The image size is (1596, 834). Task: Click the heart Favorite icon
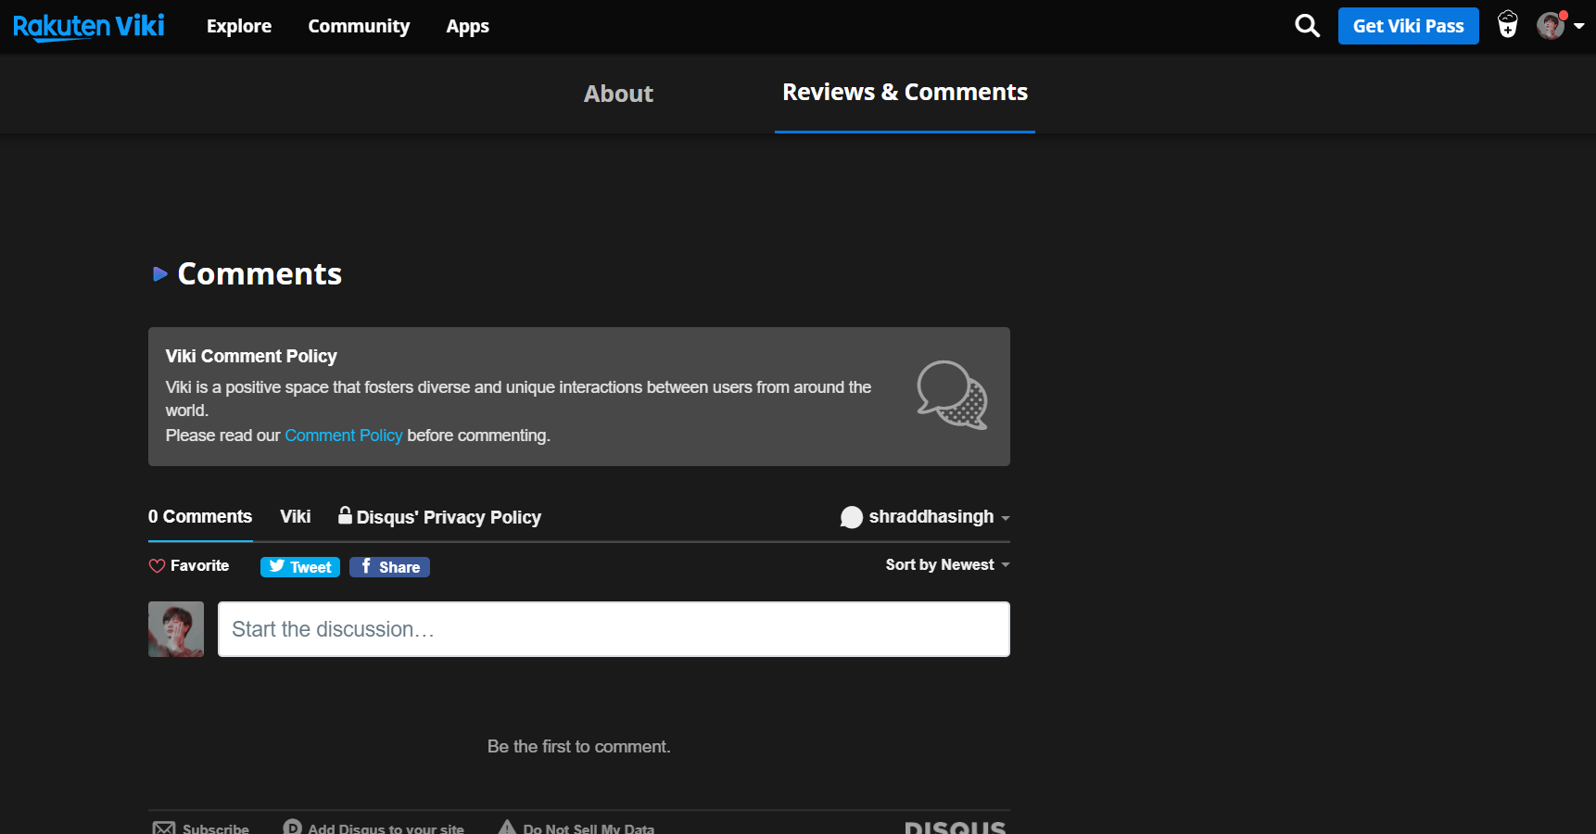(x=157, y=566)
